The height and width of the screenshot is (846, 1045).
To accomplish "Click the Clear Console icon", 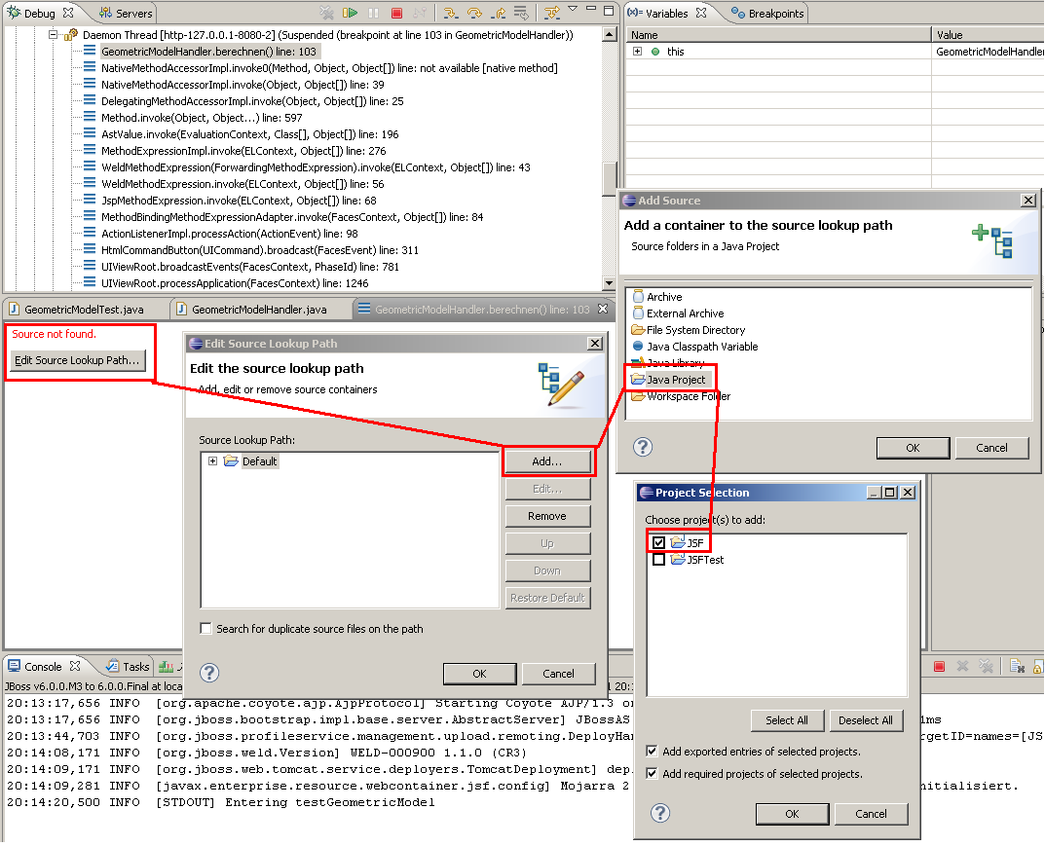I will click(x=1017, y=666).
